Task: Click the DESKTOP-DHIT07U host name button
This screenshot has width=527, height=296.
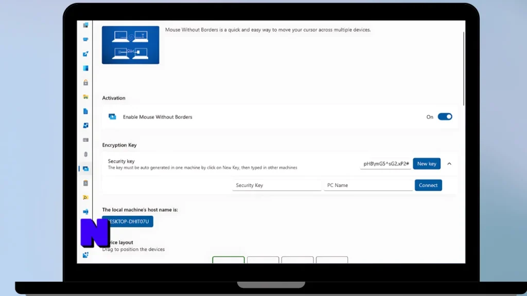Action: [x=128, y=221]
